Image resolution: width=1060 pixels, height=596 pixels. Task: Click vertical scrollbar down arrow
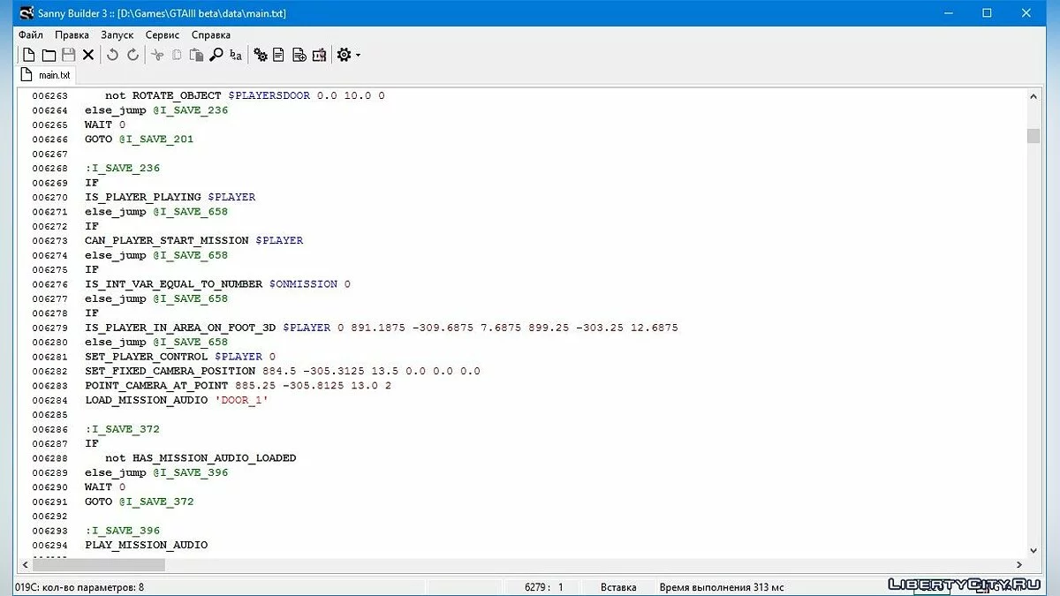point(1033,549)
